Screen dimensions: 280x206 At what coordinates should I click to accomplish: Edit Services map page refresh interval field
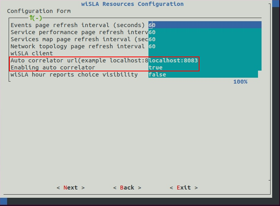coord(205,39)
